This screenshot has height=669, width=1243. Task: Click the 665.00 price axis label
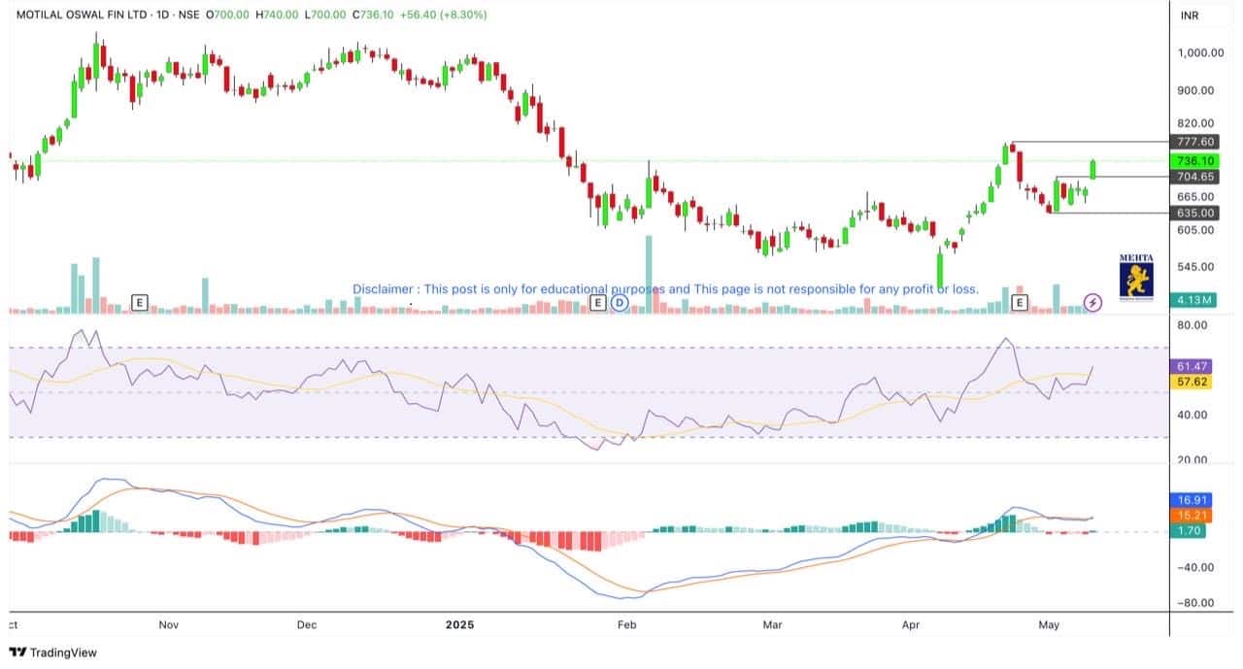(1197, 196)
